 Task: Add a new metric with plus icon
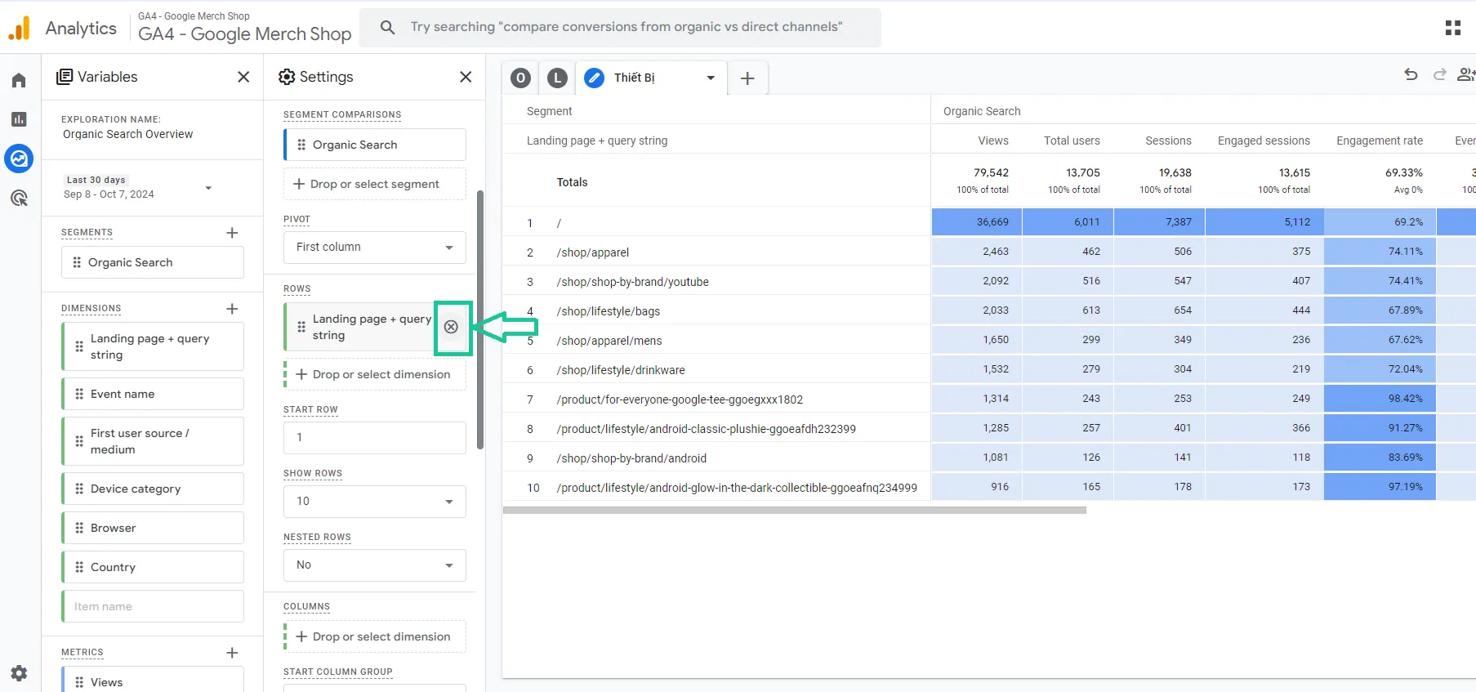coord(232,653)
